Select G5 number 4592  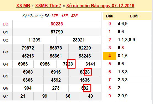[56, 80]
